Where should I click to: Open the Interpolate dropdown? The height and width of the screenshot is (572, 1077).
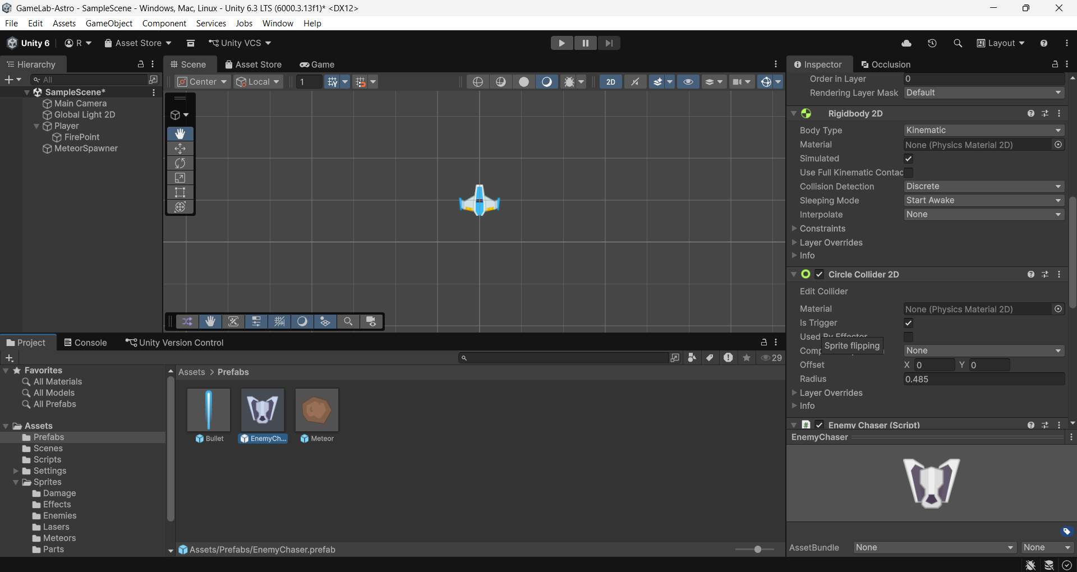tap(984, 214)
